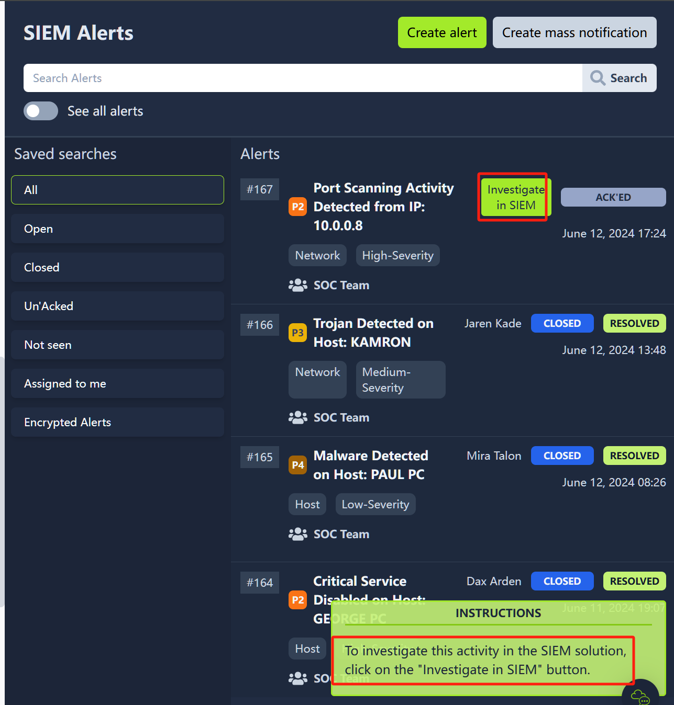The width and height of the screenshot is (674, 705).
Task: Click timestamp June 12, 2024 17:24
Action: click(x=614, y=233)
